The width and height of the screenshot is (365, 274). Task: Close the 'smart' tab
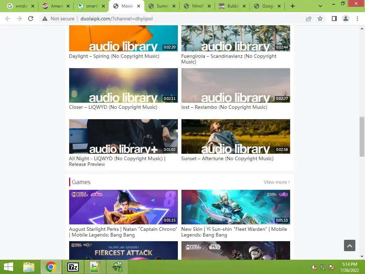click(x=103, y=6)
